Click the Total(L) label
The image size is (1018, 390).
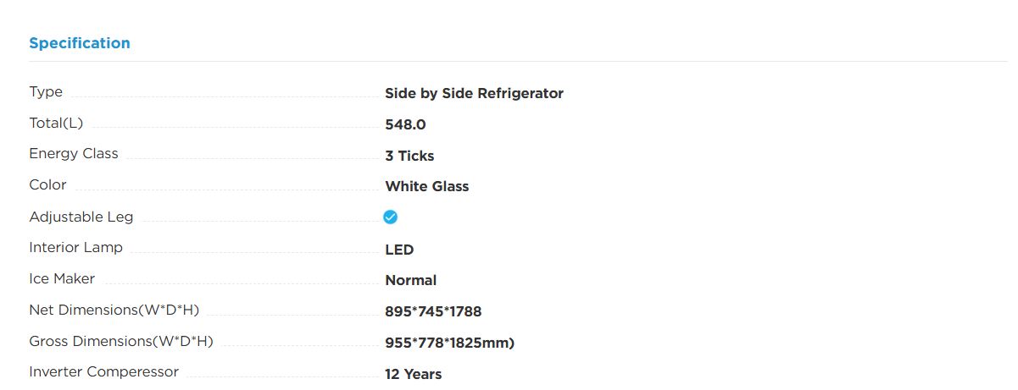point(56,124)
